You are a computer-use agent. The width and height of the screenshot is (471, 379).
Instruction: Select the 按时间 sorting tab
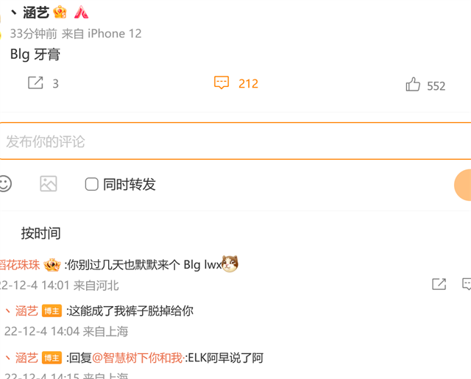[41, 233]
